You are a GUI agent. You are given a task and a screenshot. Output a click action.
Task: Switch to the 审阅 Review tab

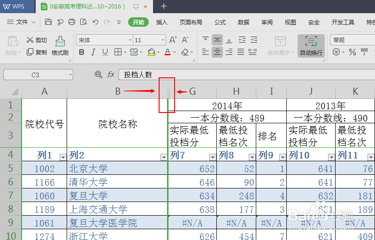coord(267,22)
